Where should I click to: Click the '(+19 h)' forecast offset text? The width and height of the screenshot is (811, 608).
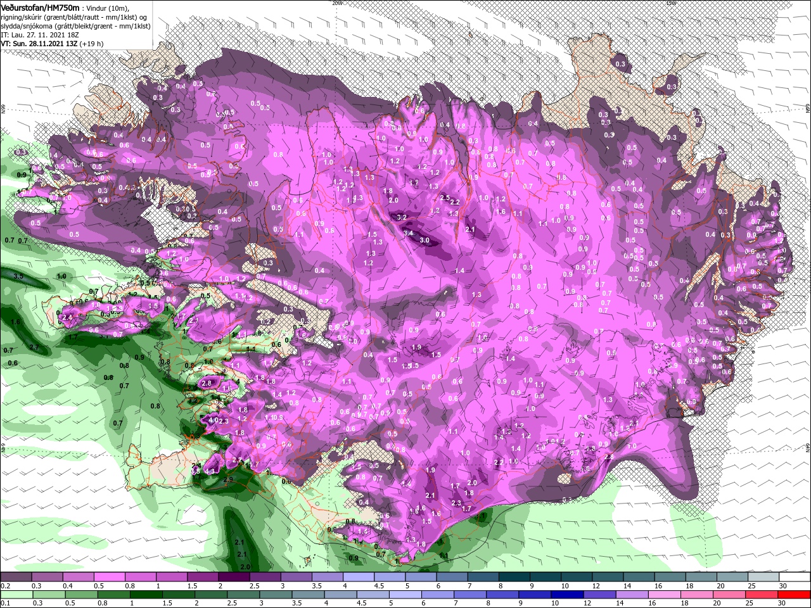coord(92,44)
